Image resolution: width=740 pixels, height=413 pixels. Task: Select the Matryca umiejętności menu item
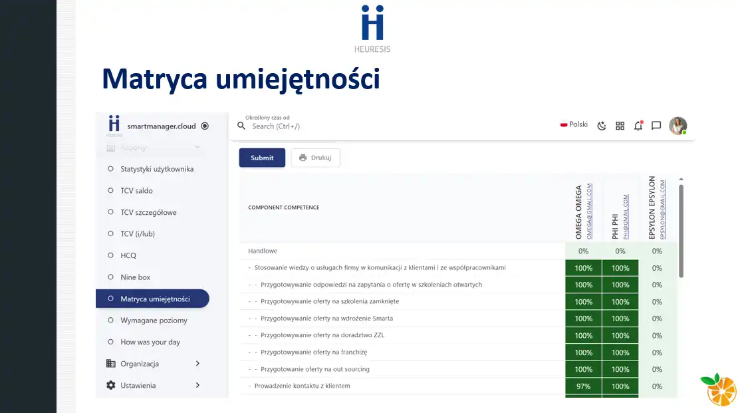(154, 299)
